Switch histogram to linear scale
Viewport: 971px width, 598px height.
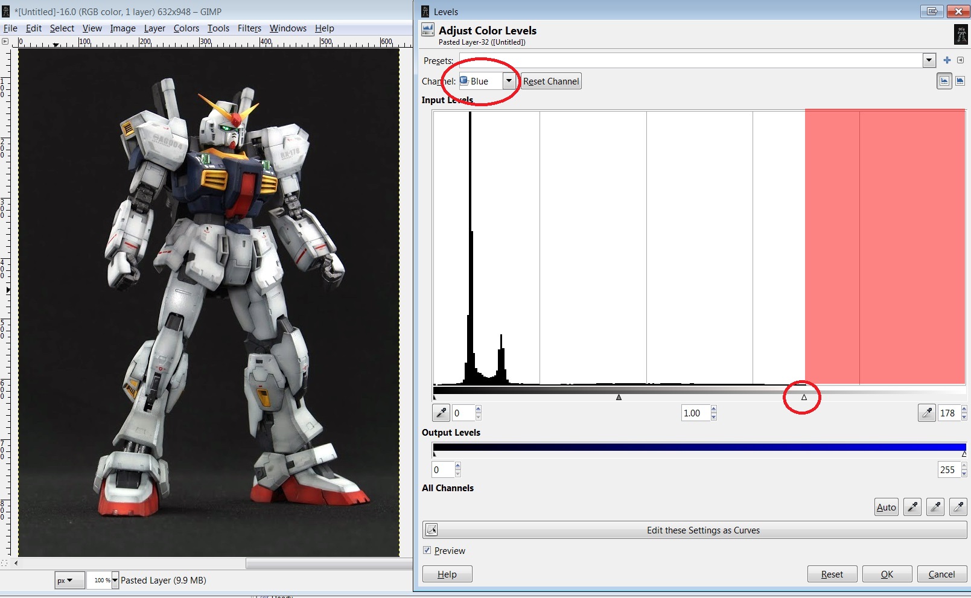click(x=944, y=81)
